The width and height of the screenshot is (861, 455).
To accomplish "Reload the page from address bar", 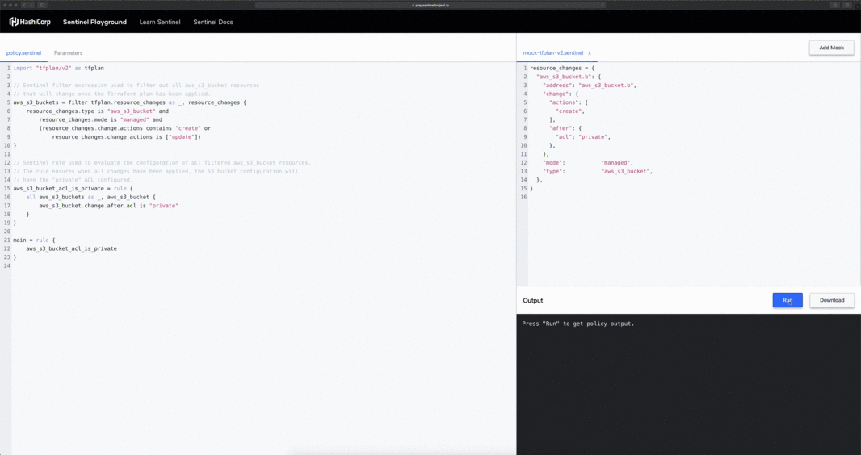I will tap(602, 5).
